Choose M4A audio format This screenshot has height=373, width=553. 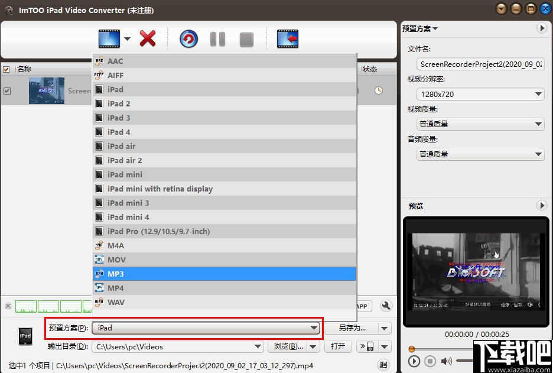(x=225, y=245)
